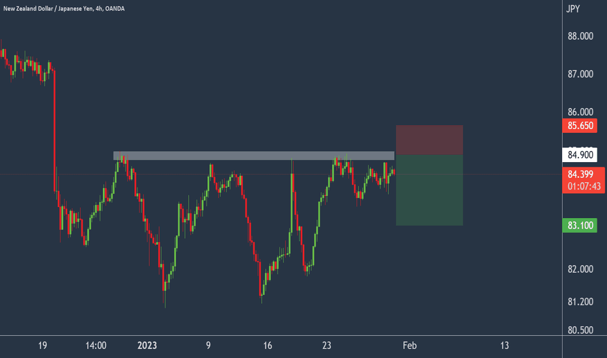Click the 2023 label on the time axis
Viewport: 607px width, 358px height.
pos(147,345)
